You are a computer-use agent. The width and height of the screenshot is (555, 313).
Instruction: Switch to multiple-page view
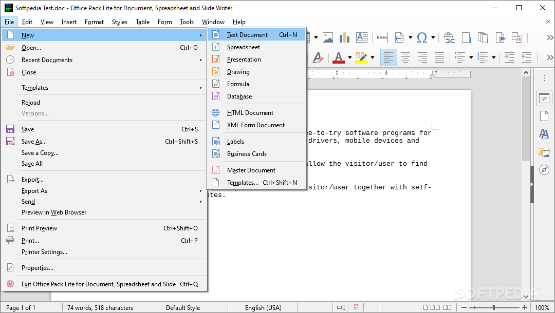[x=435, y=307]
